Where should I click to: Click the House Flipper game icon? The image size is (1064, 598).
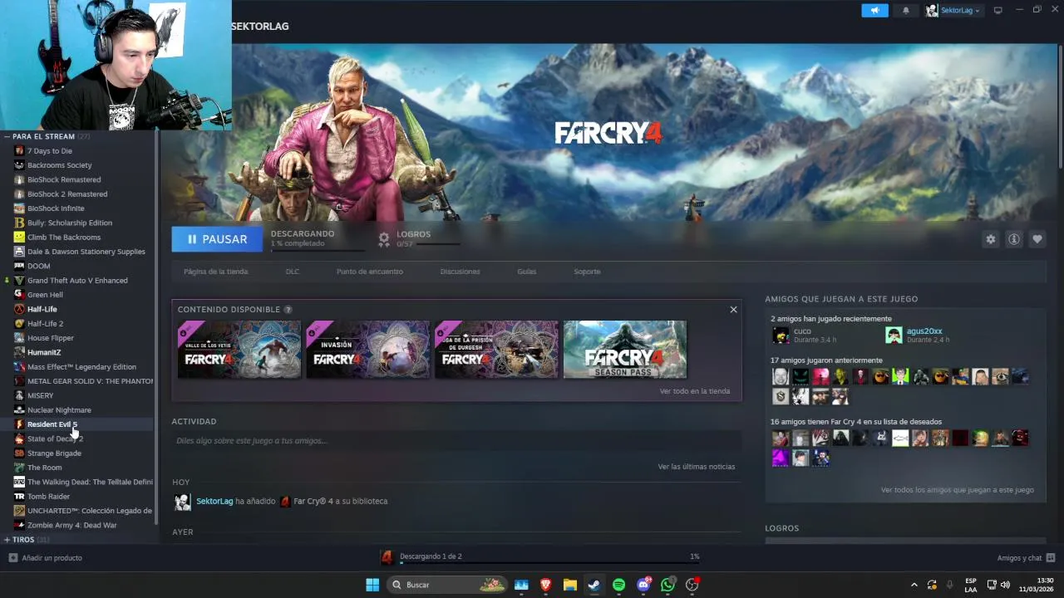(19, 338)
